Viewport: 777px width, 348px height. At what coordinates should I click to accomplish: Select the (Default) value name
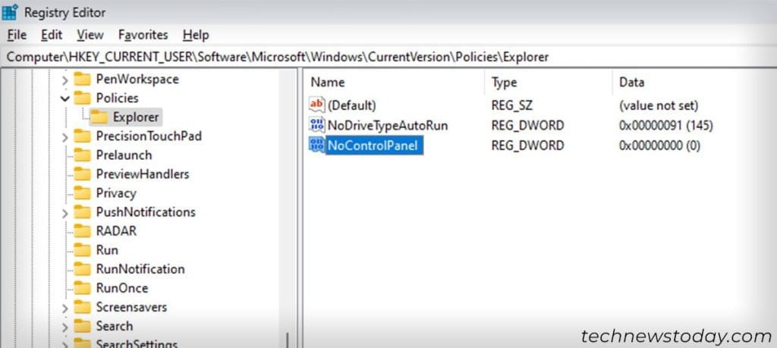[x=352, y=105]
